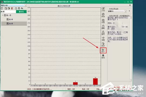
Task: Open the 起名 naming tool icon
Action: [x=103, y=56]
